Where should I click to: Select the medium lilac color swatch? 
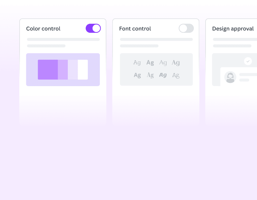point(63,70)
